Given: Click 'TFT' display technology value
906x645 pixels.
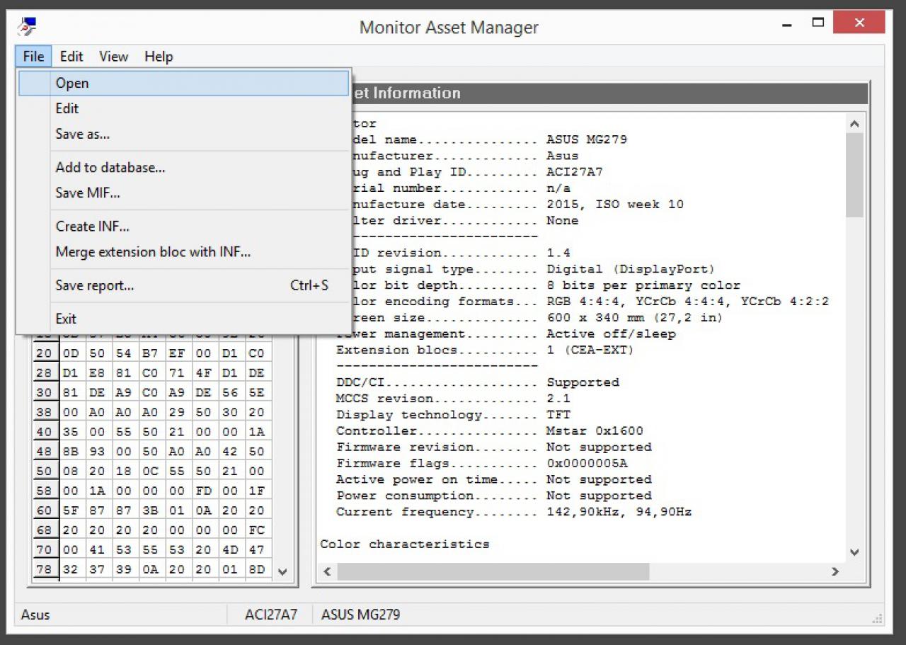Looking at the screenshot, I should pyautogui.click(x=558, y=415).
